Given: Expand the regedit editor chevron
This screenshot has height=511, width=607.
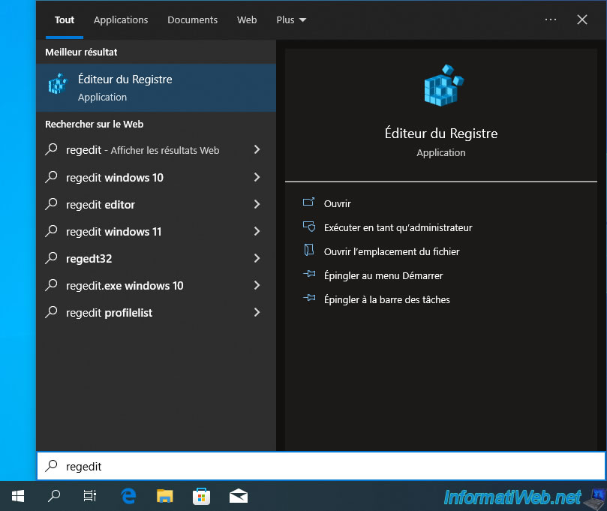Looking at the screenshot, I should 257,204.
